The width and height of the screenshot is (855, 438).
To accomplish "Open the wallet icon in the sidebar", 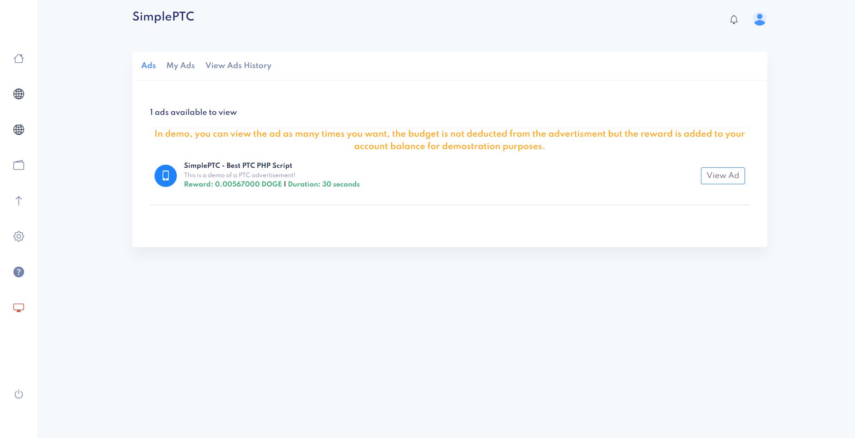I will [x=19, y=165].
